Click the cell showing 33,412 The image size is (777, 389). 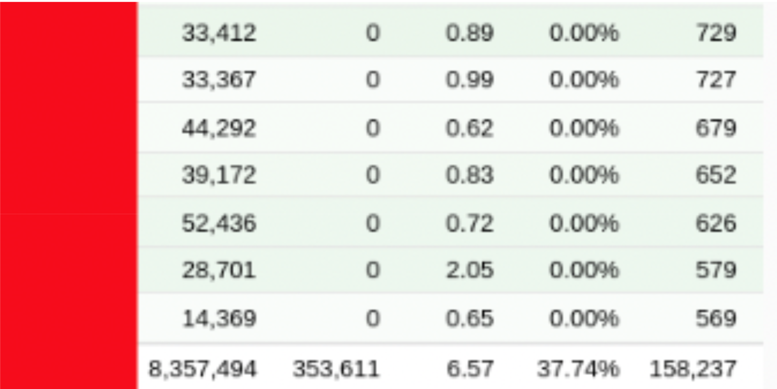[x=219, y=33]
